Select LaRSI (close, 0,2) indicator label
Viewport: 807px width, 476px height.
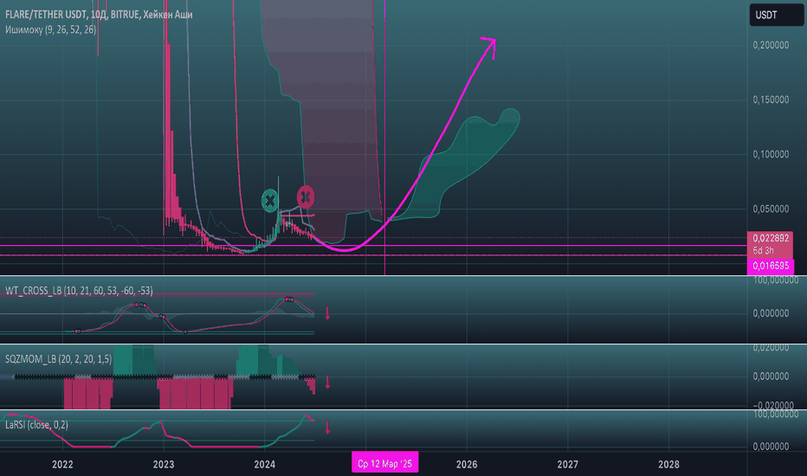tap(36, 425)
